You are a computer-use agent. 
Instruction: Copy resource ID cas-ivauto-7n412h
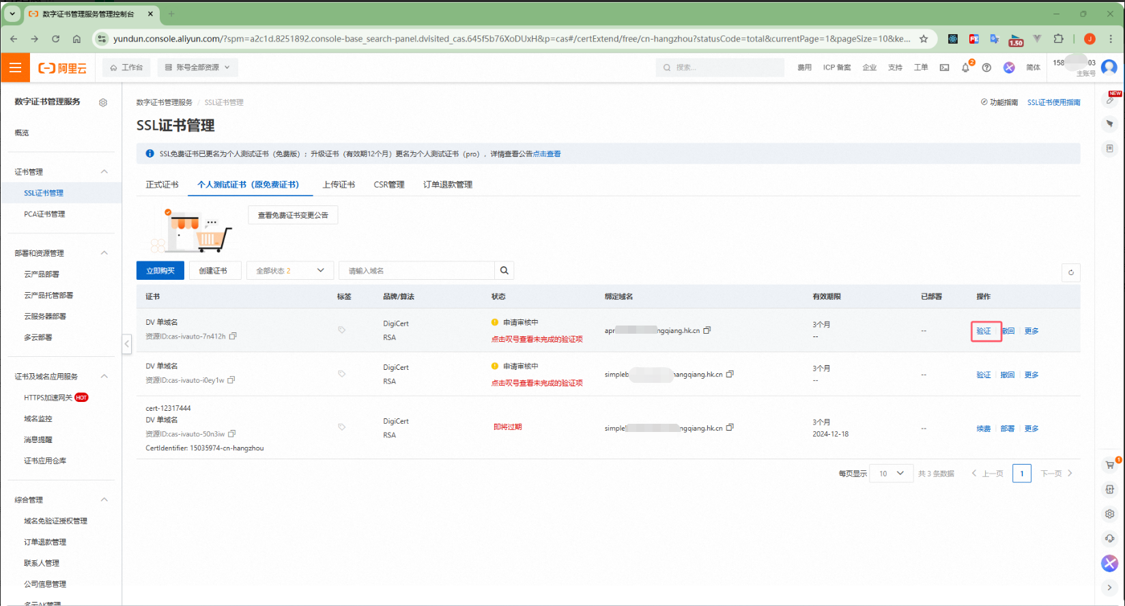click(x=233, y=336)
